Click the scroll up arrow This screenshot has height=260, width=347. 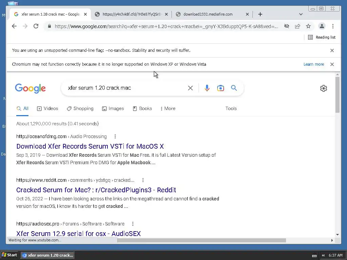coord(337,75)
